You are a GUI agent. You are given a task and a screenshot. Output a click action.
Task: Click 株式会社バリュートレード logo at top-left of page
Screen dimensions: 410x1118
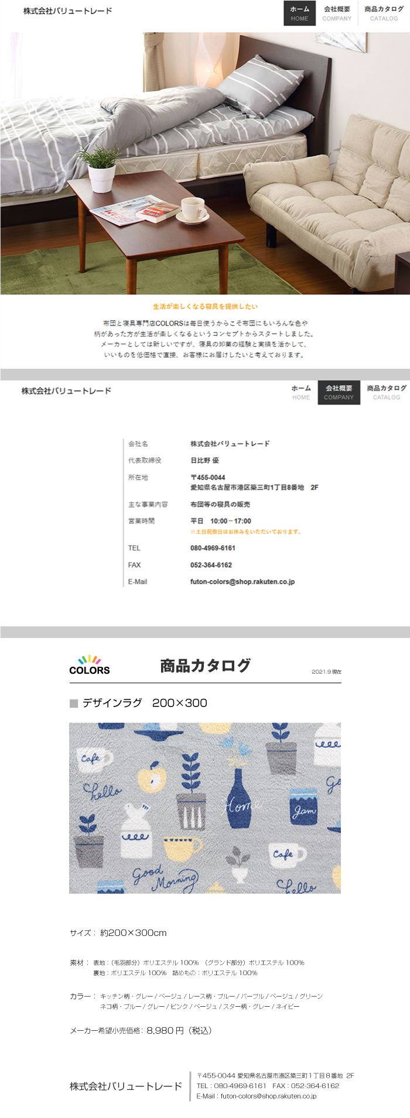67,11
